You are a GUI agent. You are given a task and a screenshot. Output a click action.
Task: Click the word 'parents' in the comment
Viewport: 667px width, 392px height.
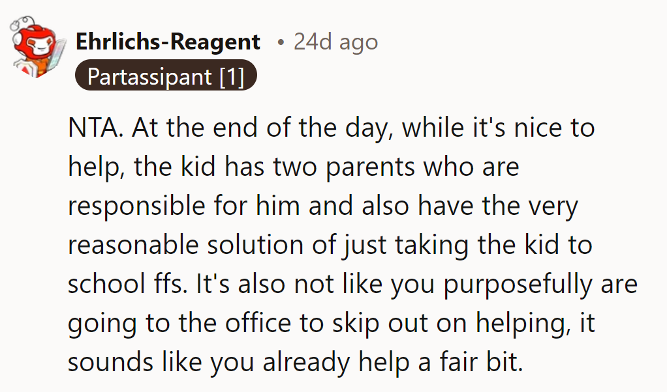click(369, 167)
